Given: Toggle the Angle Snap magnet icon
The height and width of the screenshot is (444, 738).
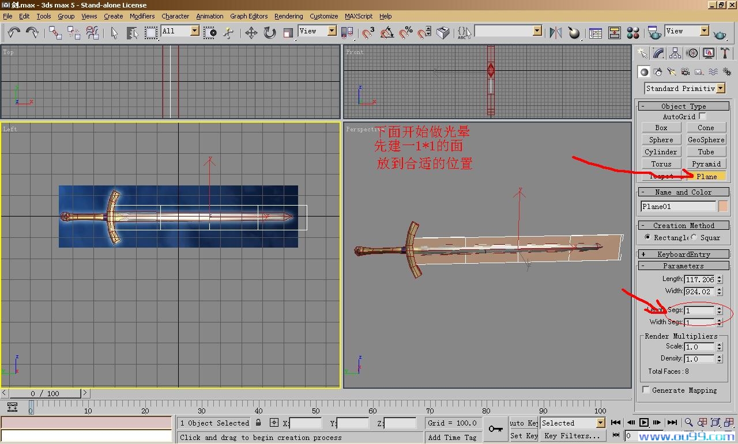Looking at the screenshot, I should pos(387,33).
